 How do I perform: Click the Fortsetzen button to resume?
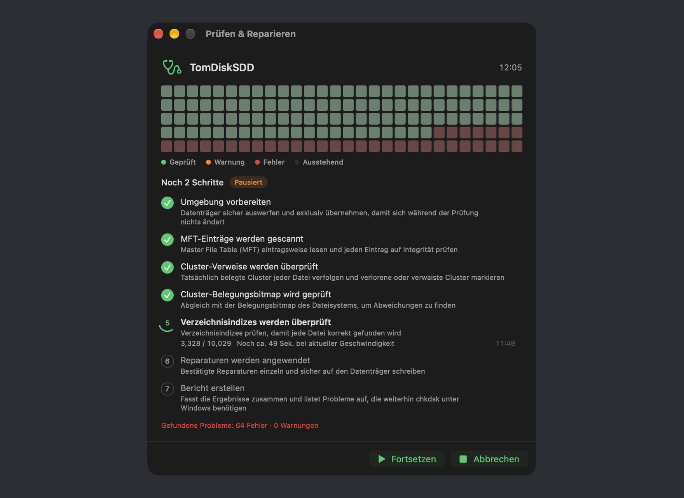pos(407,459)
